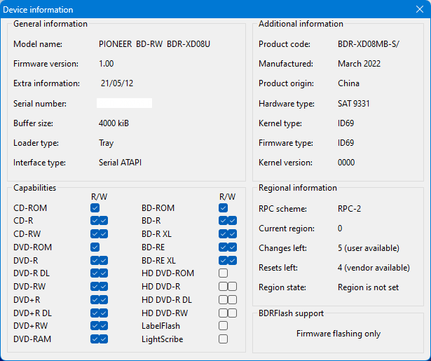Click the Firmware flashing only text

[338, 334]
